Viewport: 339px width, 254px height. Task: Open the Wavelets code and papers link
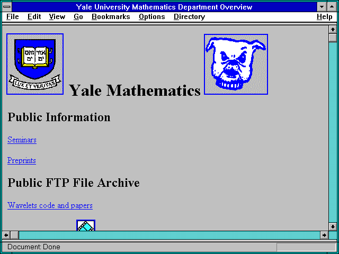click(x=50, y=205)
